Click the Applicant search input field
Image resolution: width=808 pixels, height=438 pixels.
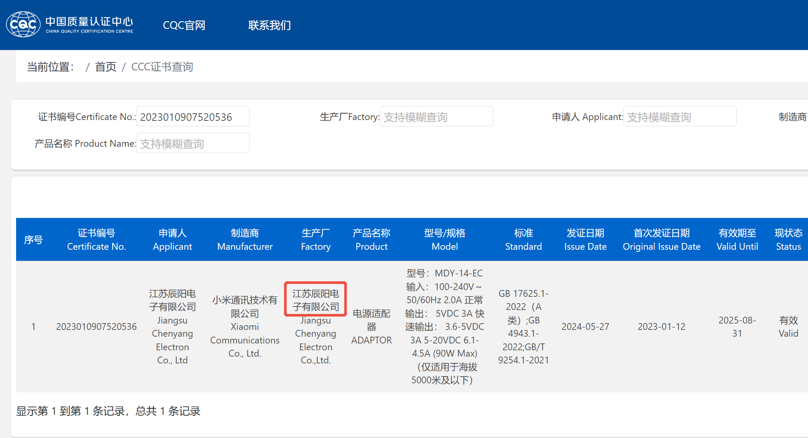pos(680,117)
